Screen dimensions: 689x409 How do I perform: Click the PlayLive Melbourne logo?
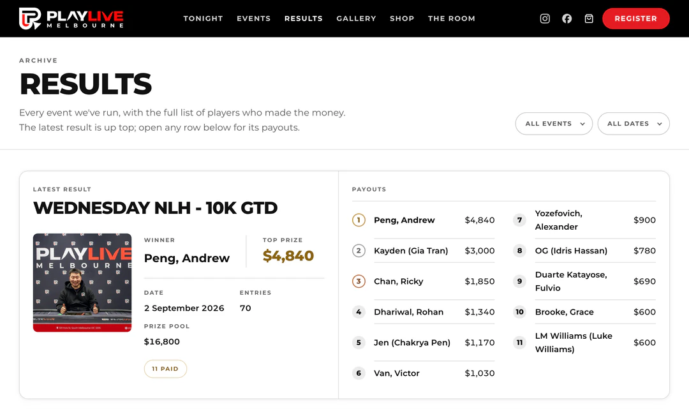pyautogui.click(x=71, y=19)
